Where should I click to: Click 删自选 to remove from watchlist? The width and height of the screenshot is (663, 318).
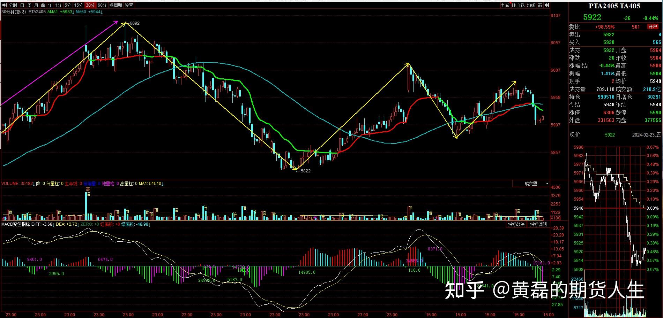(x=518, y=5)
